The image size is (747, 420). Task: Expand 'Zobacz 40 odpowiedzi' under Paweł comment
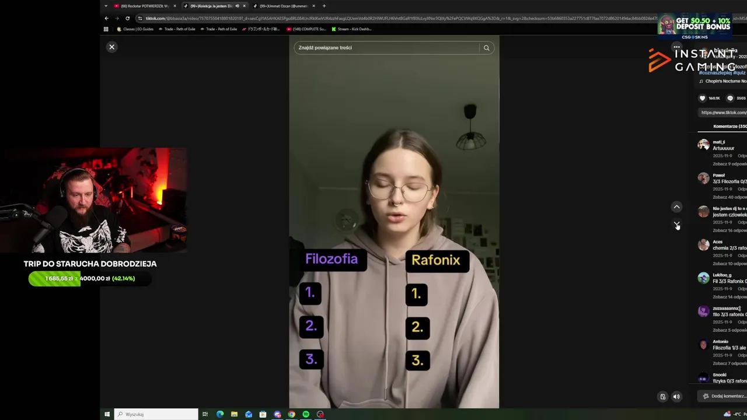729,197
